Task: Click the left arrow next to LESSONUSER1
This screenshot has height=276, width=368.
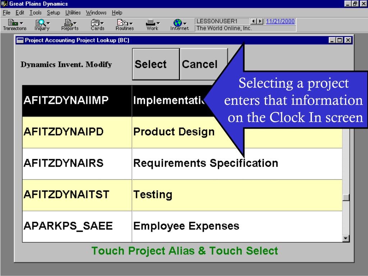Action: (253, 21)
